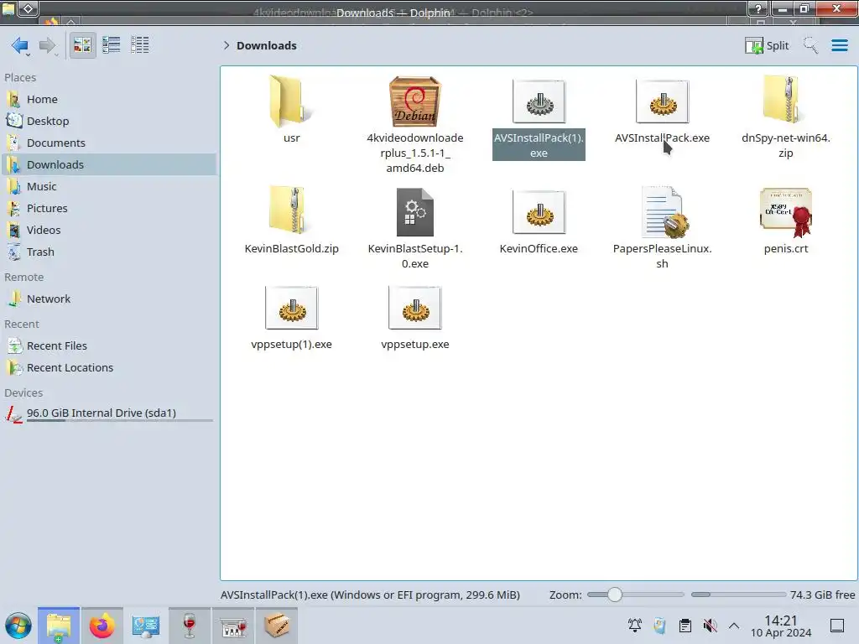This screenshot has height=644, width=859.
Task: Open Trash in Places
Action: click(109, 252)
